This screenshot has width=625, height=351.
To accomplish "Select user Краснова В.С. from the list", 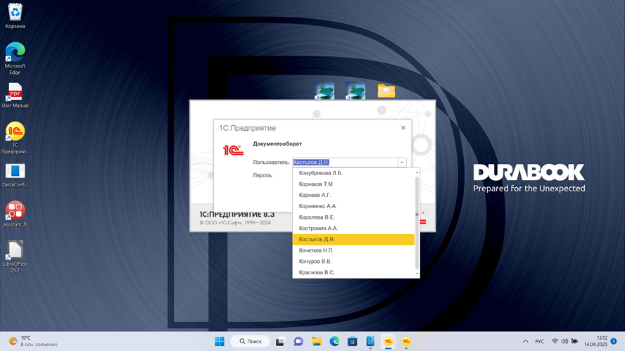I will click(353, 272).
